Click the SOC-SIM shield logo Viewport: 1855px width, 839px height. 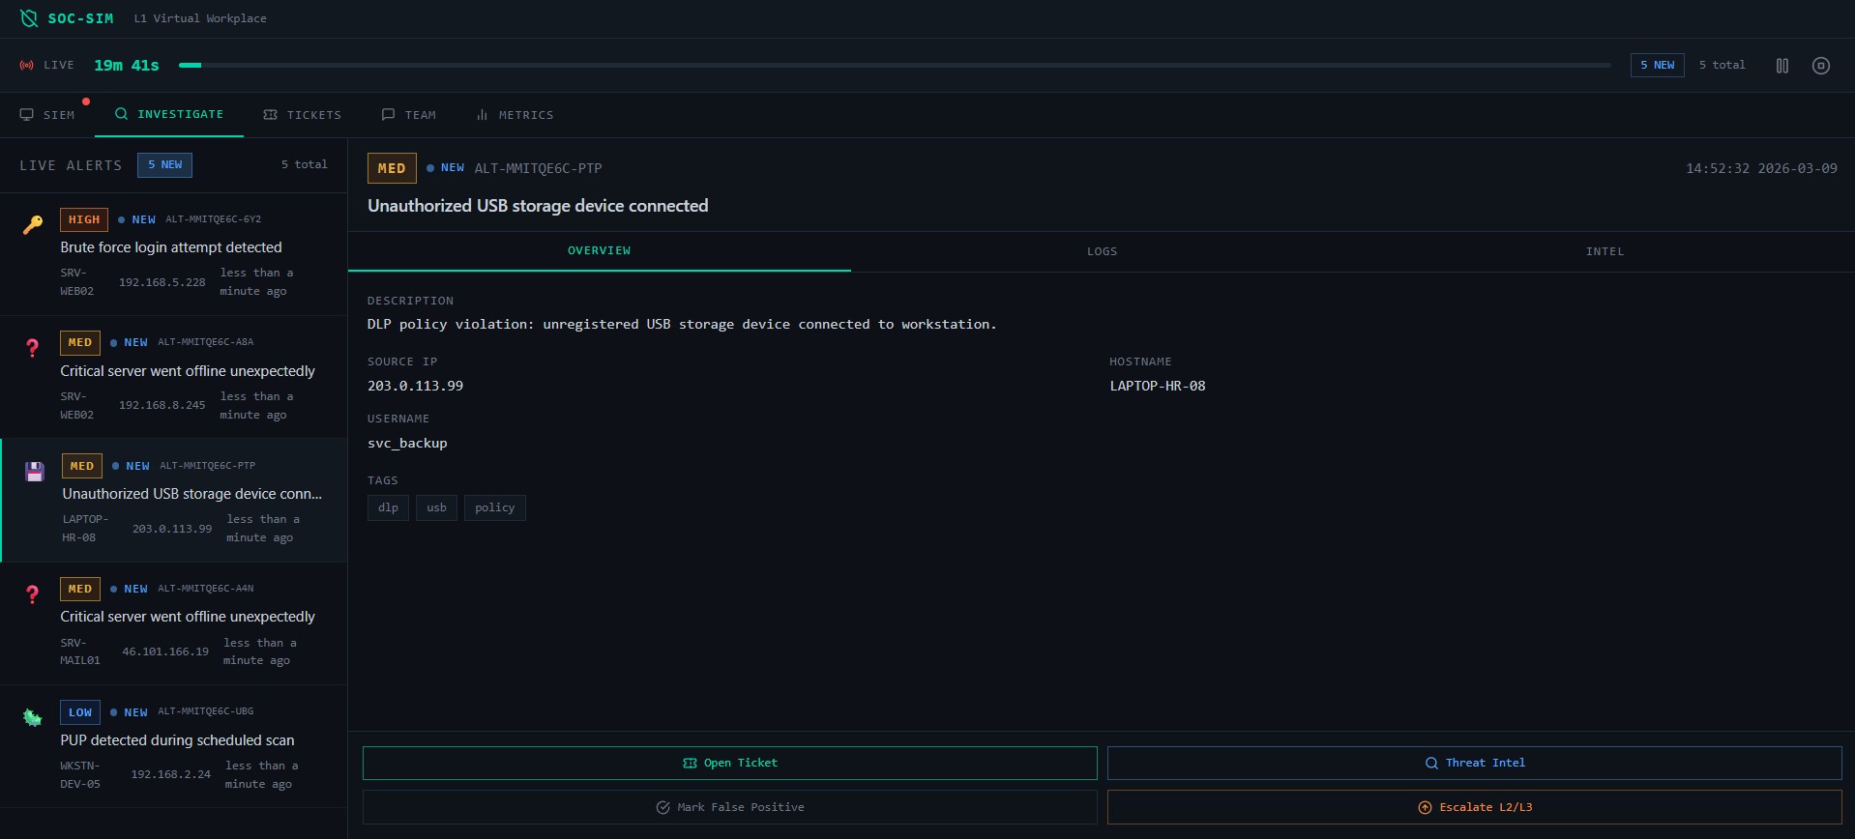click(x=29, y=18)
